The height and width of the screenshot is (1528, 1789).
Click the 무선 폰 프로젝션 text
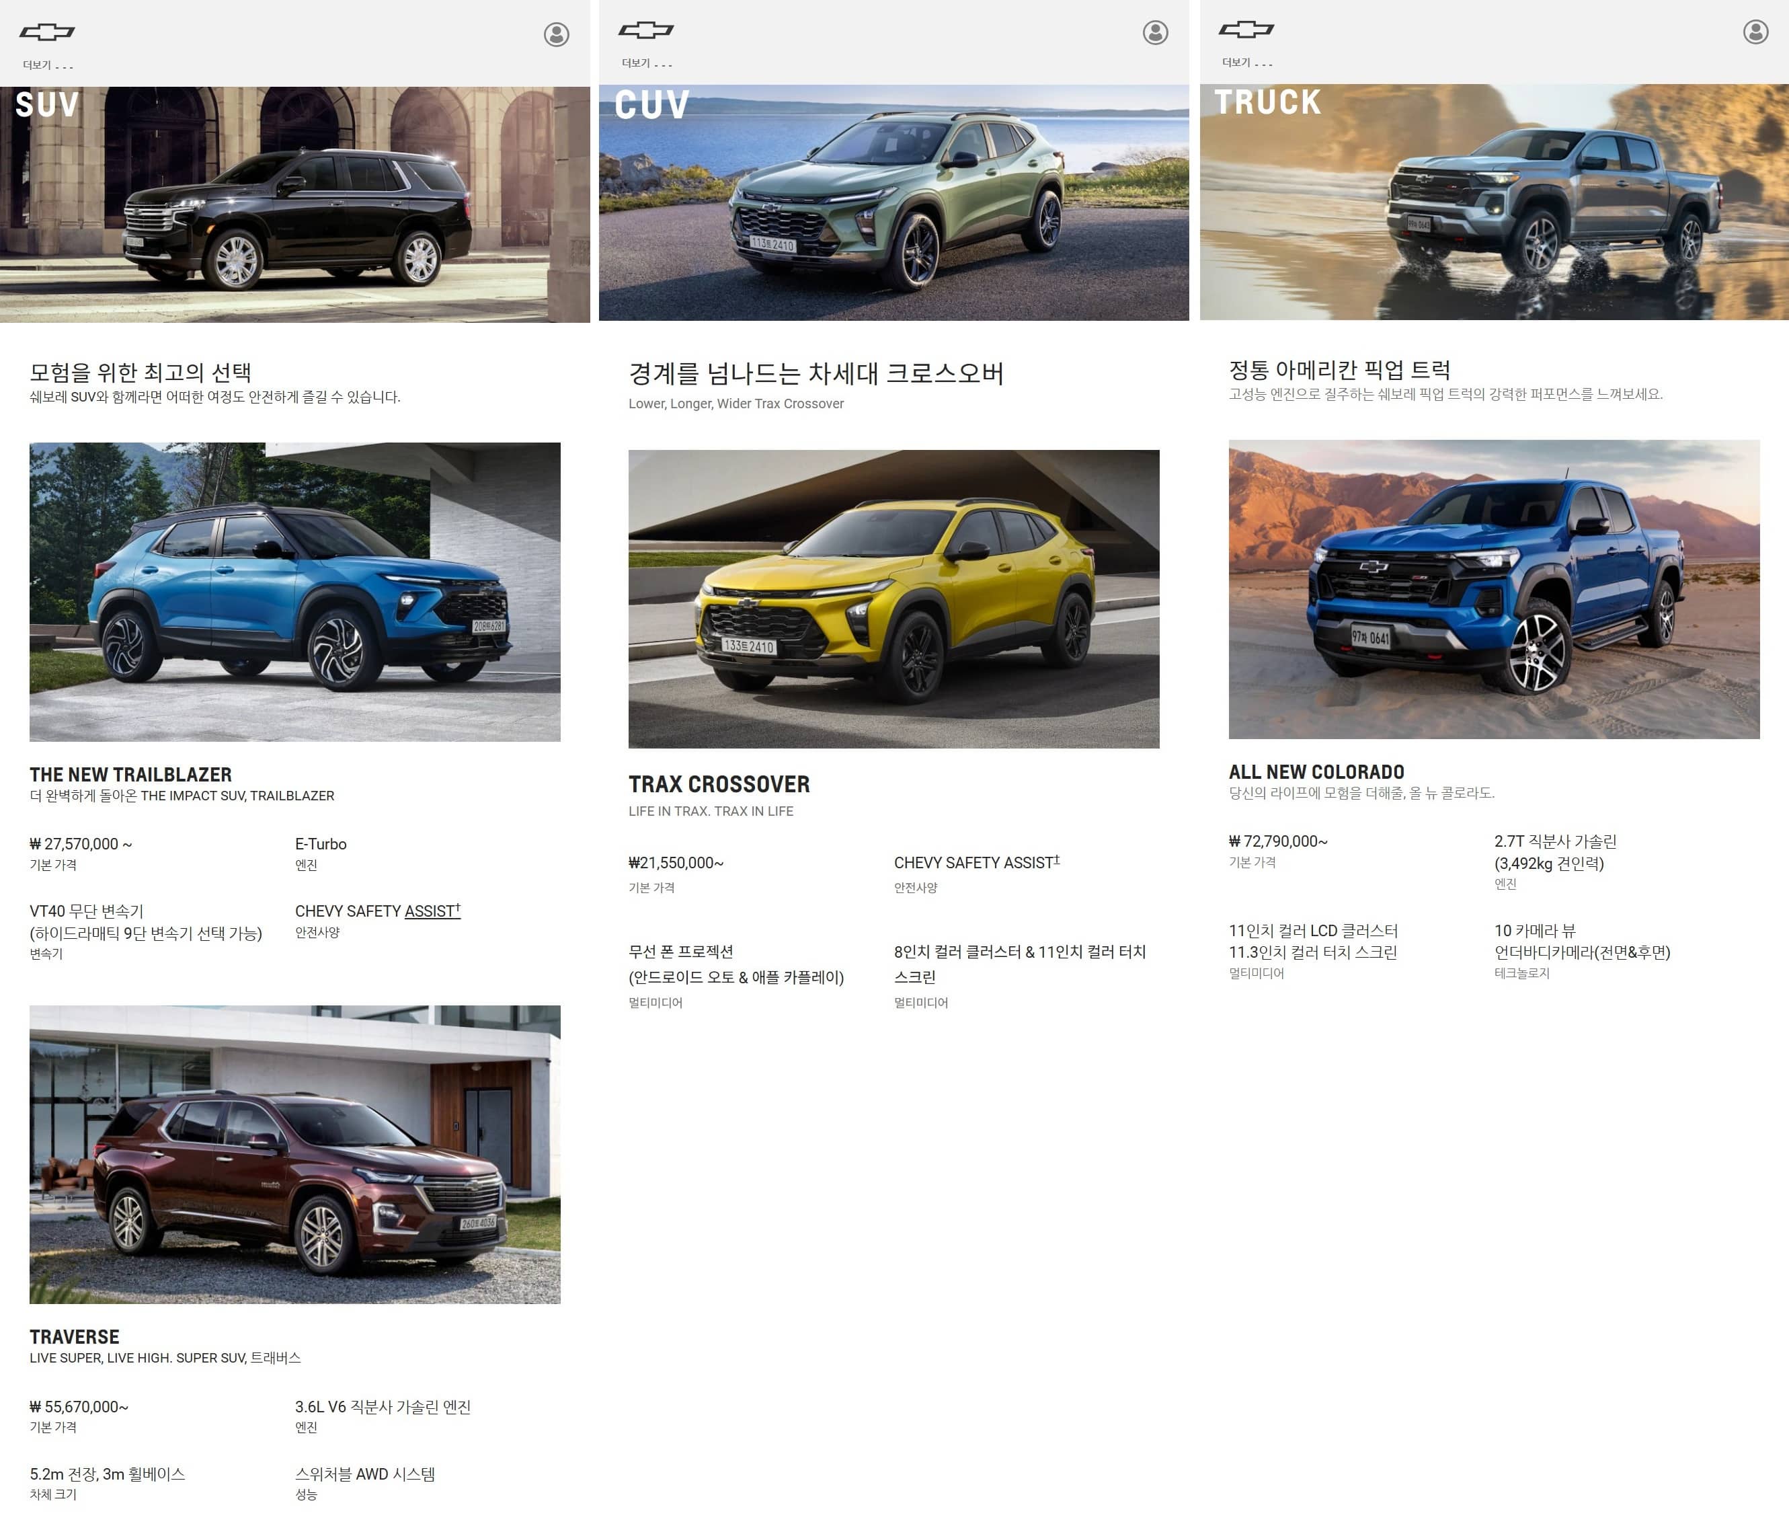tap(680, 952)
